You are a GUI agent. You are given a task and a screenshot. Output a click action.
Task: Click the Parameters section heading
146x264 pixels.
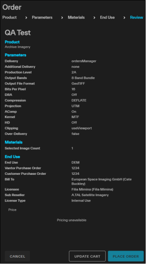15,55
